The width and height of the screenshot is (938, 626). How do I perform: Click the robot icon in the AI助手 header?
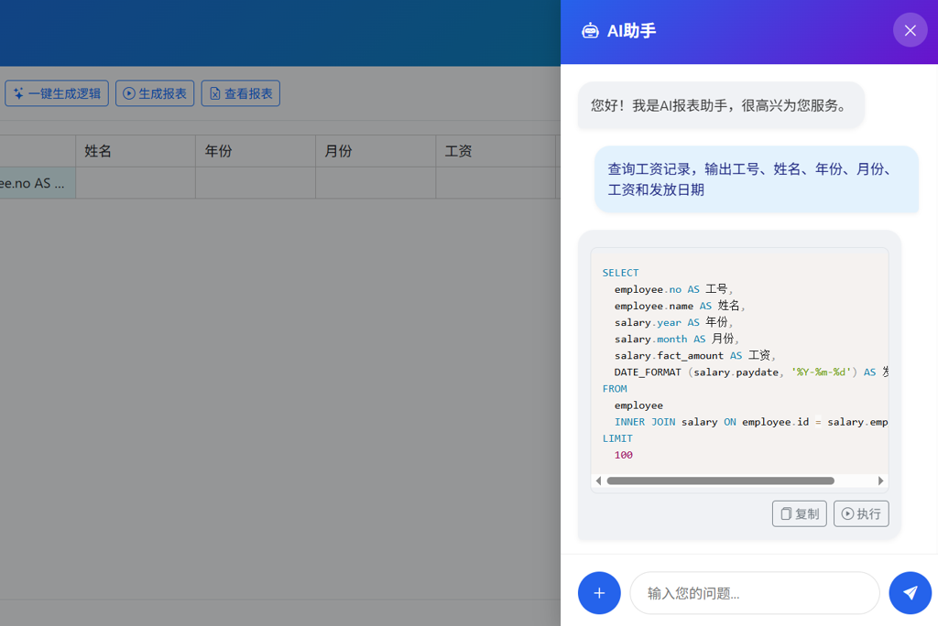click(589, 31)
